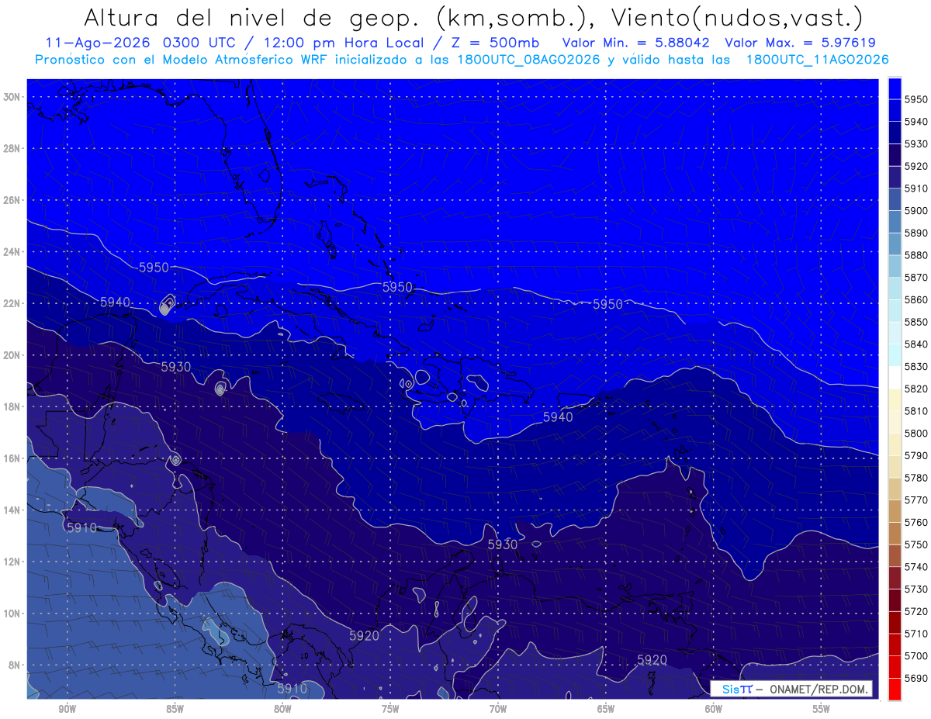Click the 5770 value in the color legend
The width and height of the screenshot is (931, 719).
916,499
